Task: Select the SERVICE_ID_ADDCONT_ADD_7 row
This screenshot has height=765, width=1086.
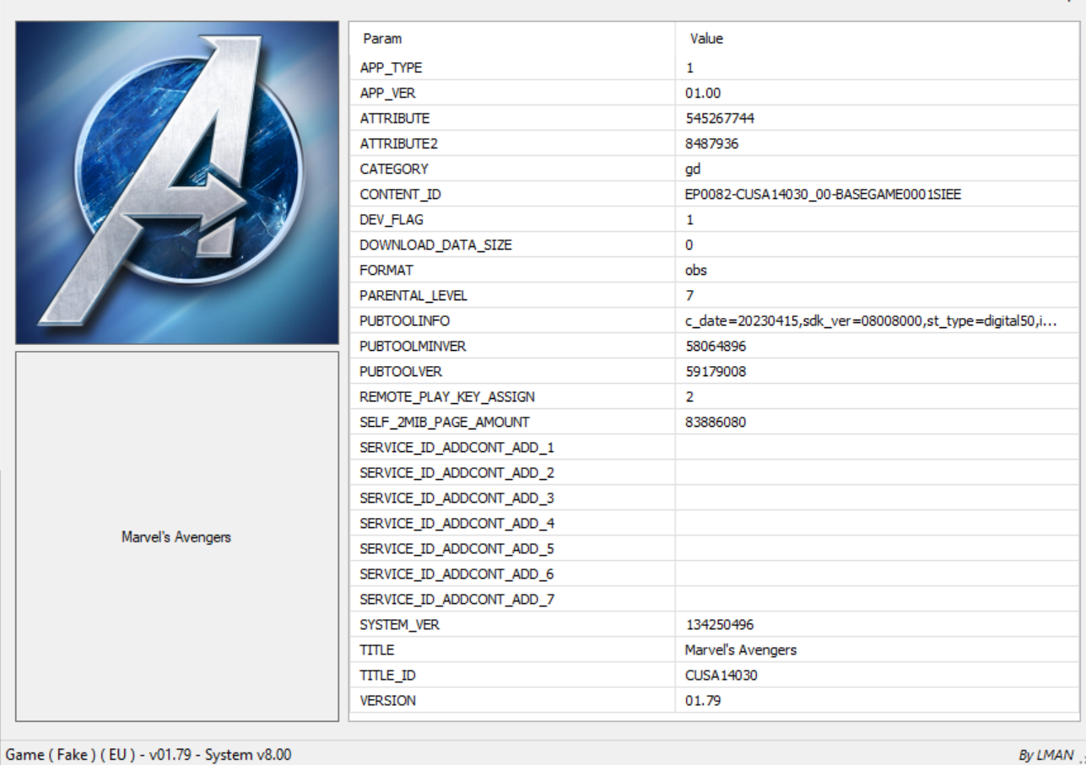Action: (x=714, y=600)
